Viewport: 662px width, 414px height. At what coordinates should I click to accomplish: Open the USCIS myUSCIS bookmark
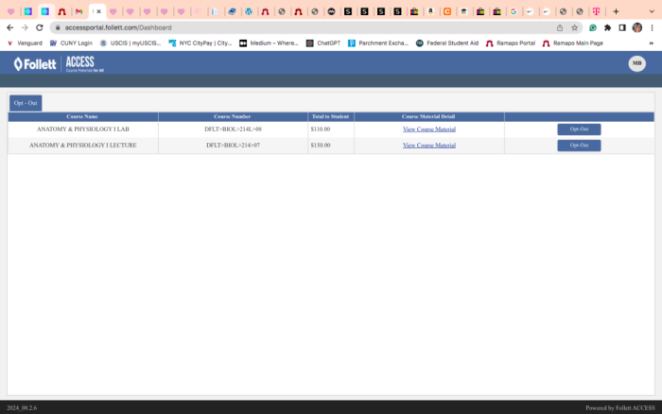(131, 43)
